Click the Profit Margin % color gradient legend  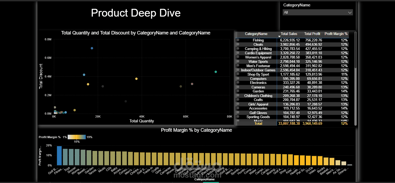click(77, 137)
